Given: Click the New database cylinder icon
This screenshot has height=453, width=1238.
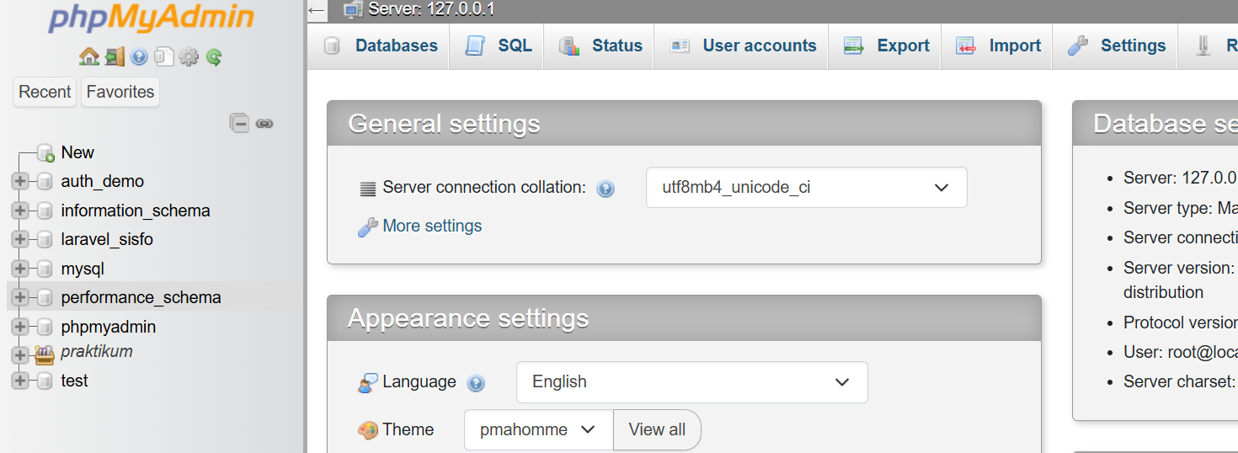Looking at the screenshot, I should pyautogui.click(x=45, y=152).
